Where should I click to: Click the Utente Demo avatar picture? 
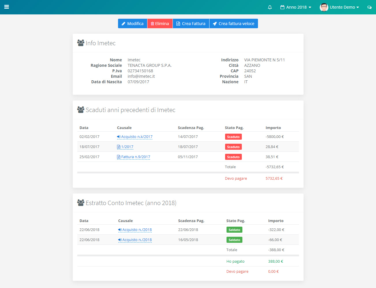(x=324, y=7)
